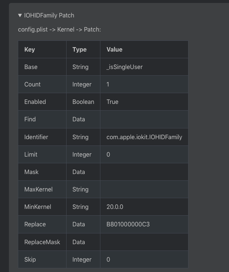
Task: Click the Skip key cell
Action: (x=30, y=260)
